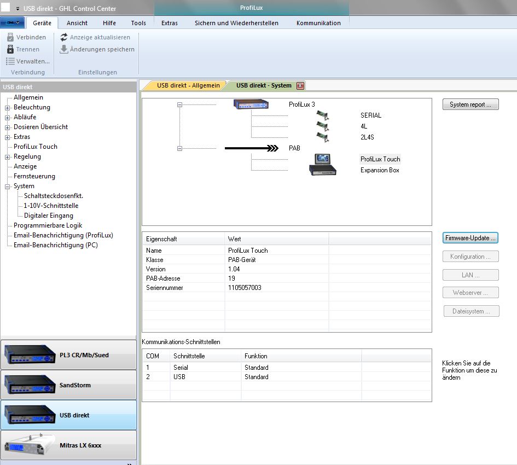Open the Sichern und Wiederherstellen ribbon tab
The height and width of the screenshot is (465, 517).
236,23
